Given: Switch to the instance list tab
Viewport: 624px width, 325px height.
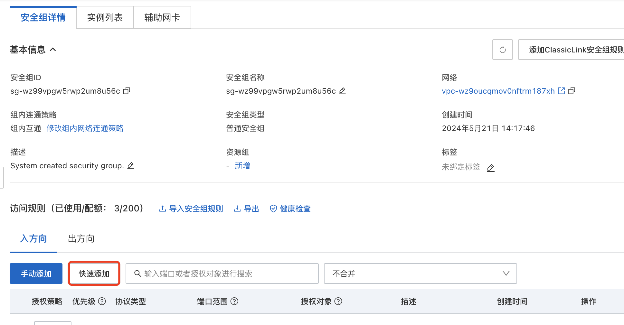Looking at the screenshot, I should [105, 18].
